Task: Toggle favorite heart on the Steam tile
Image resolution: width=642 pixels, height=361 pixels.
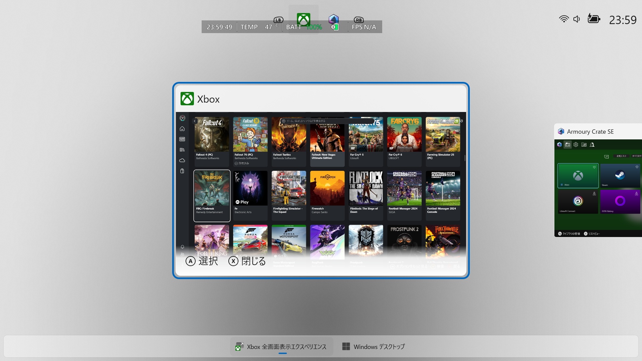Action: (637, 167)
